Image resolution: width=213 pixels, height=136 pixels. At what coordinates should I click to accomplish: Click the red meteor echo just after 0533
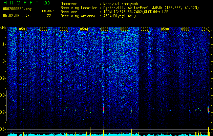[x=64, y=112]
